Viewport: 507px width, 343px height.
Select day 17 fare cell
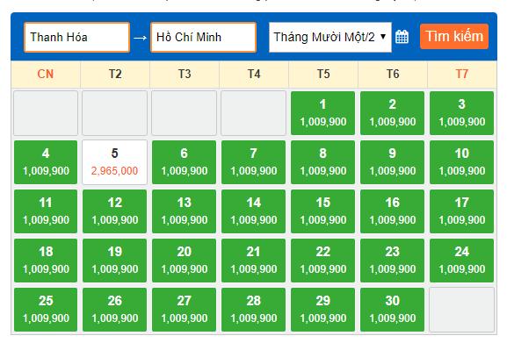(x=461, y=211)
